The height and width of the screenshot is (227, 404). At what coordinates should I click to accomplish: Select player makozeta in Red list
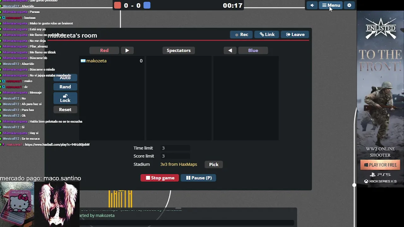tap(112, 61)
